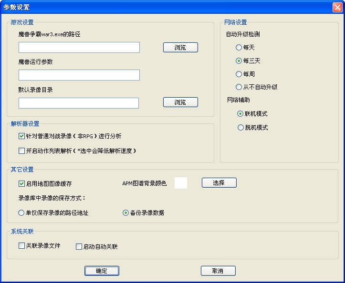Screen dimensions: 345x283
Task: Click the 系统关联 group title
Action: tap(22, 232)
